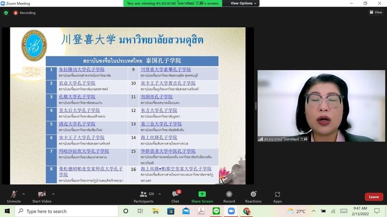The height and width of the screenshot is (217, 387).
Task: Change layout using the View button
Action: click(376, 13)
